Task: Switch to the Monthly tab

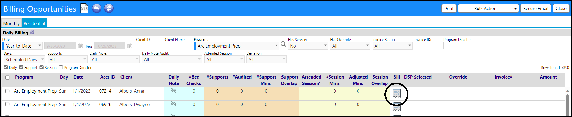Action: pyautogui.click(x=11, y=23)
